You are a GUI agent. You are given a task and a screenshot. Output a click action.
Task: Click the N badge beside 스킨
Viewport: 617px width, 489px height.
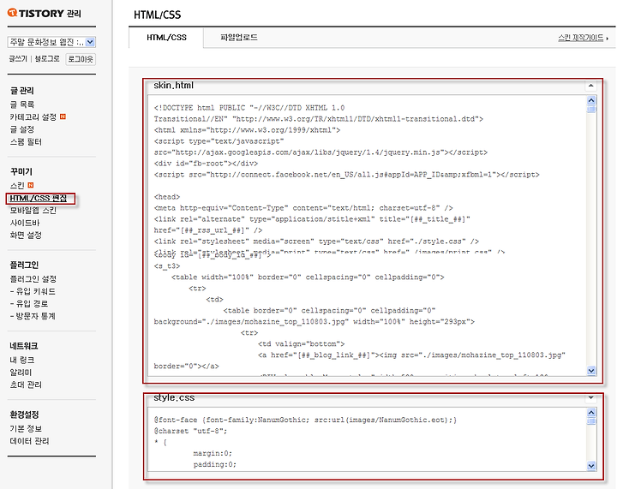tap(31, 185)
